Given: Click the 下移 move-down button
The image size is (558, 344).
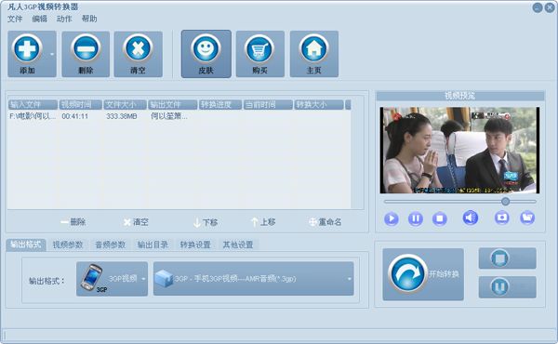Looking at the screenshot, I should 206,222.
